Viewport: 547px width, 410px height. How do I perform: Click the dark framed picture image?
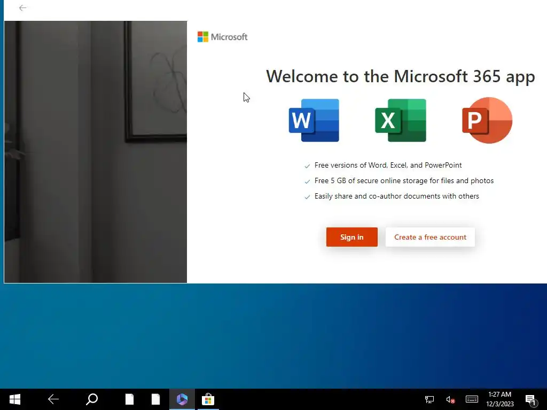coord(96,152)
